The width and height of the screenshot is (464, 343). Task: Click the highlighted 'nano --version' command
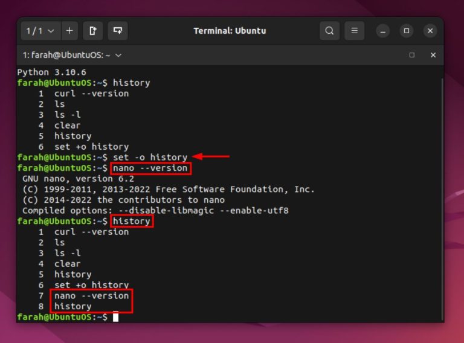(x=150, y=168)
